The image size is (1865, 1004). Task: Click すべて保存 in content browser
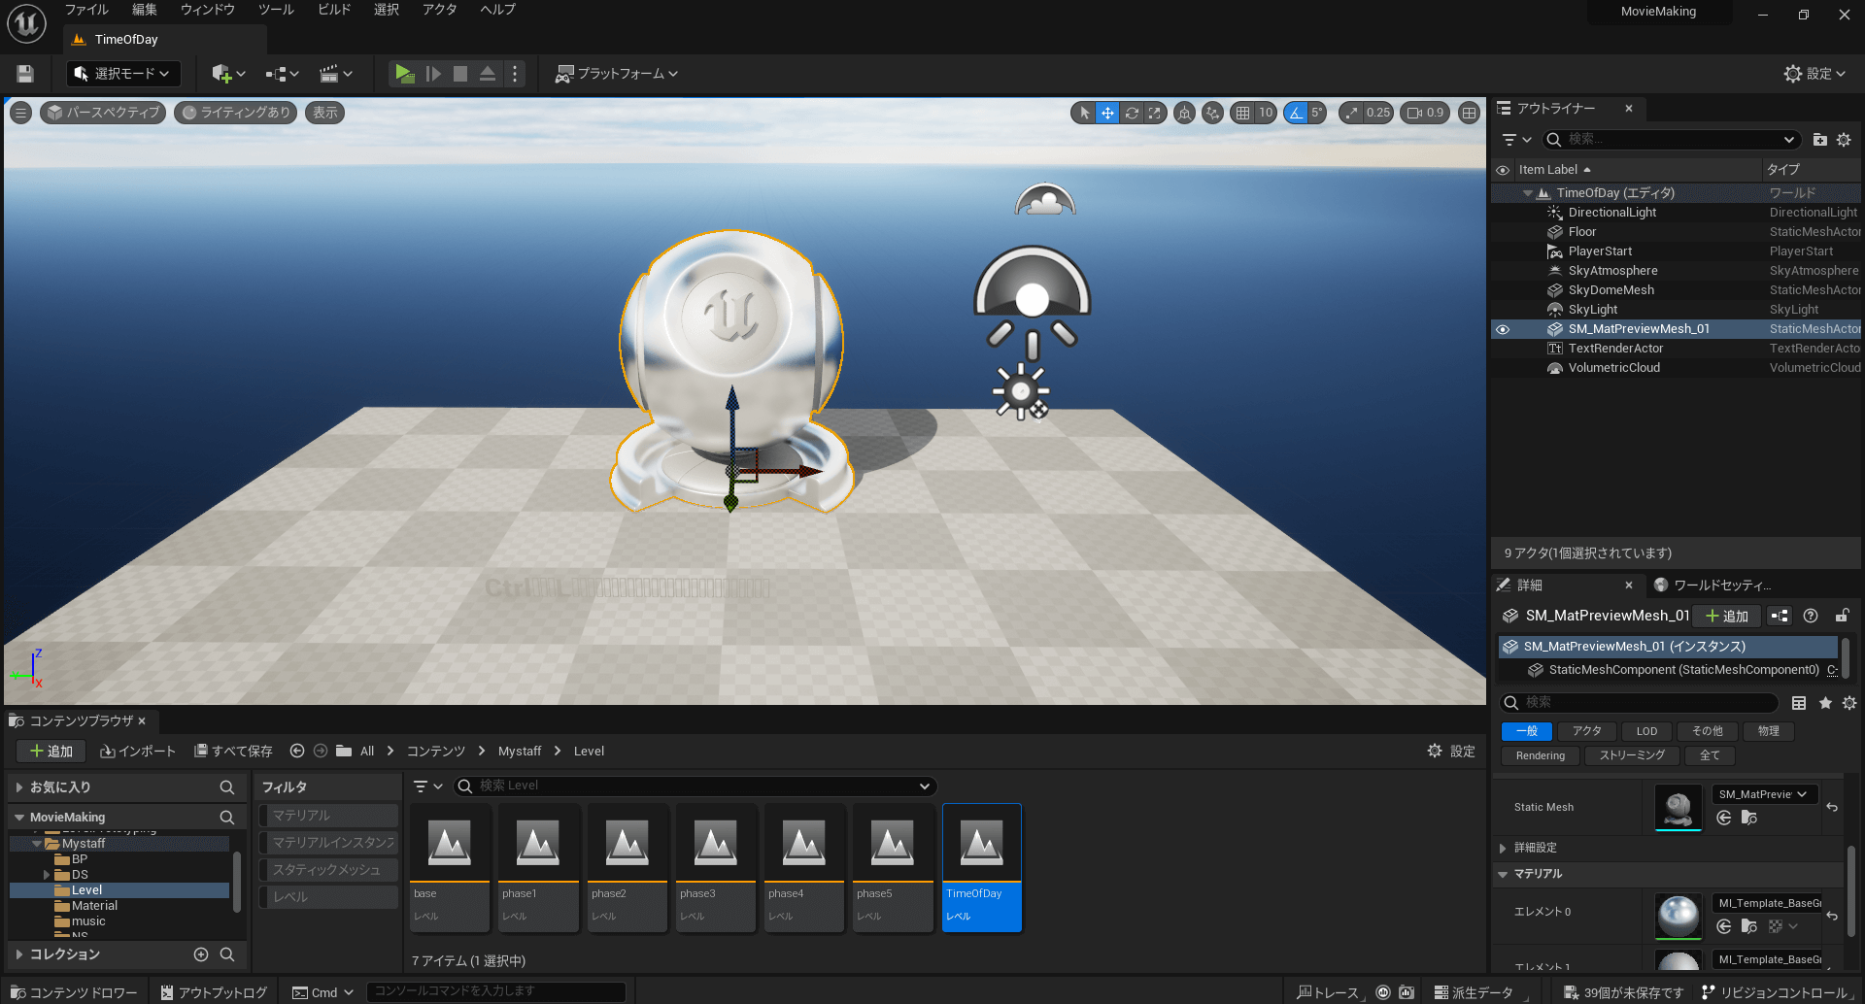click(x=233, y=752)
